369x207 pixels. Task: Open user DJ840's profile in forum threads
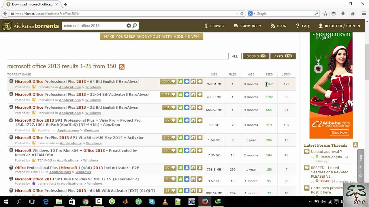pos(324,181)
